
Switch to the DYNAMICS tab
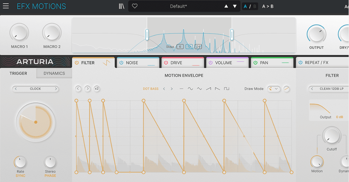(x=54, y=73)
